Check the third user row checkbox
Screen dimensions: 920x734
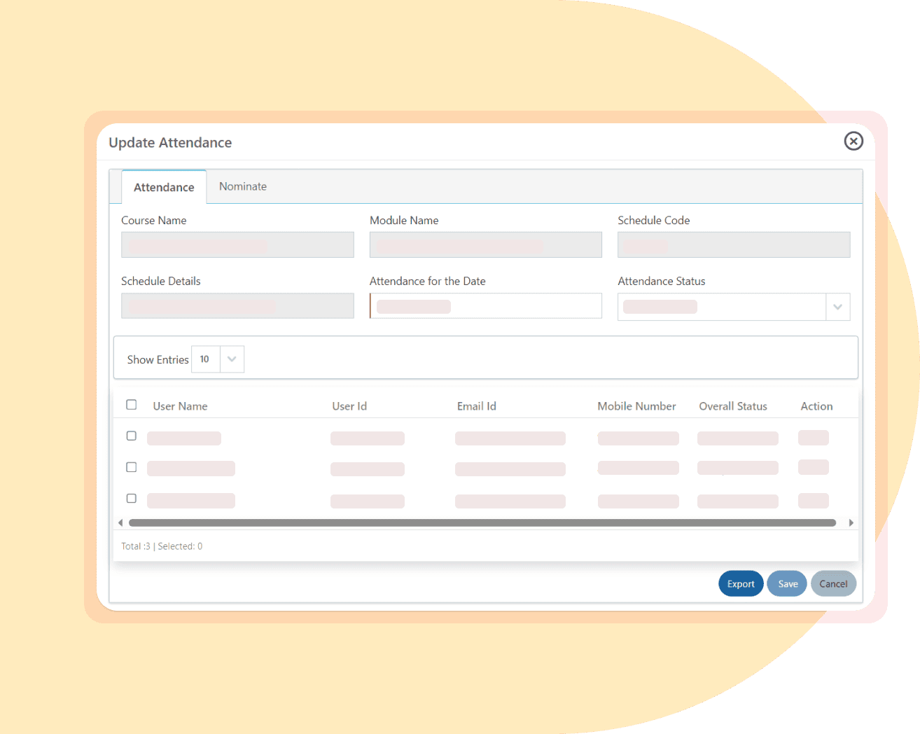[131, 499]
